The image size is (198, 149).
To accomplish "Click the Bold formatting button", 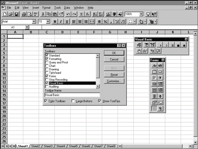I will click(55, 22).
